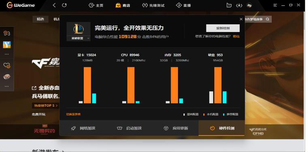Click the 重新检测 button
This screenshot has width=308, height=152.
223,28
